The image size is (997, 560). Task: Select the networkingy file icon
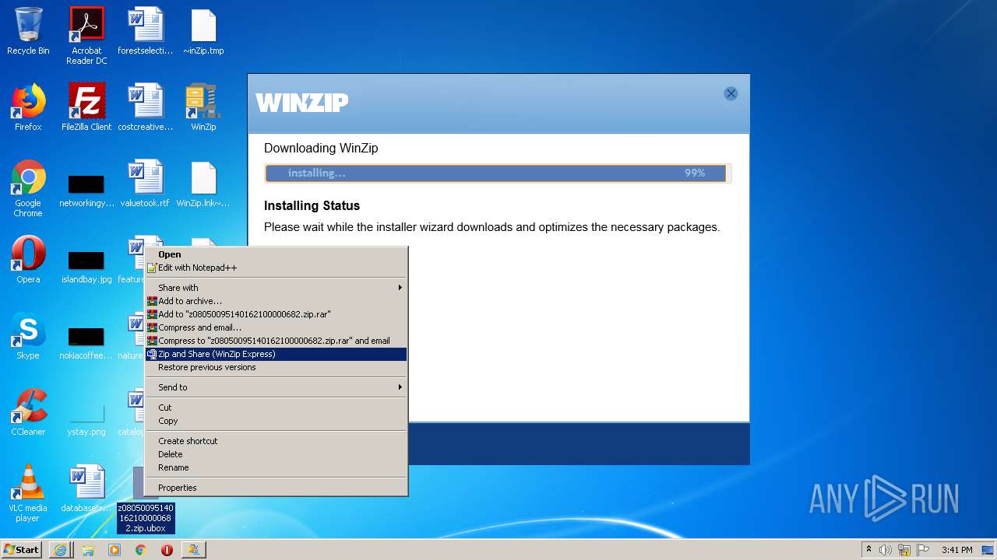tap(86, 191)
